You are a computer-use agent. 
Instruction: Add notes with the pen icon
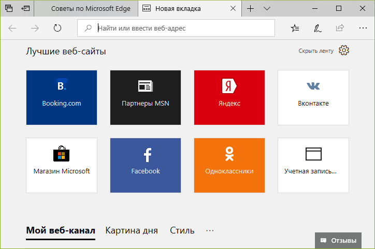318,28
